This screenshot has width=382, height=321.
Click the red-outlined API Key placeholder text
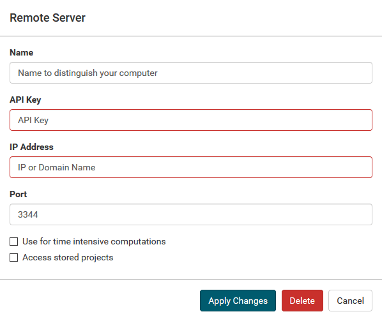[x=33, y=120]
